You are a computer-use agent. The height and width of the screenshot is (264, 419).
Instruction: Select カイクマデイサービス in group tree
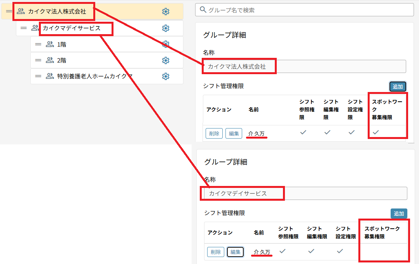72,28
